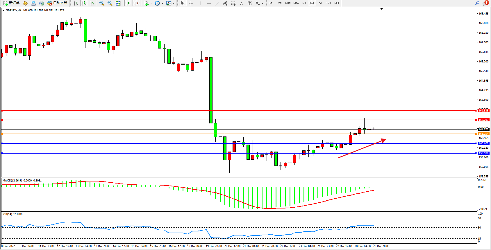491x250 pixels.
Task: Switch to the D1 timeframe
Action: (x=320, y=3)
